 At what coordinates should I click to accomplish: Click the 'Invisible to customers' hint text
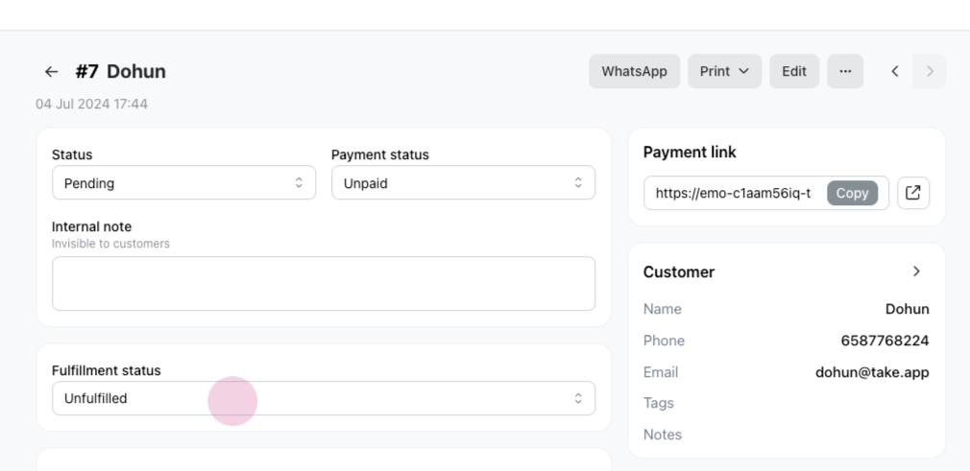110,244
